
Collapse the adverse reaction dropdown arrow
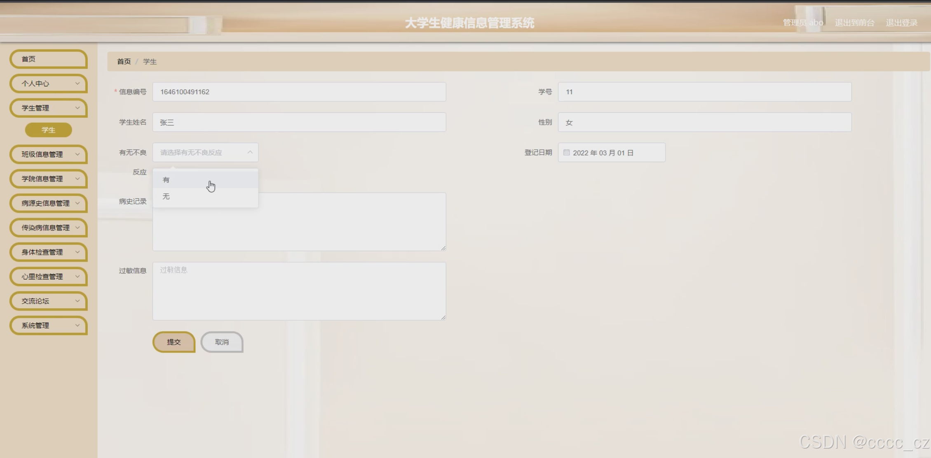250,152
